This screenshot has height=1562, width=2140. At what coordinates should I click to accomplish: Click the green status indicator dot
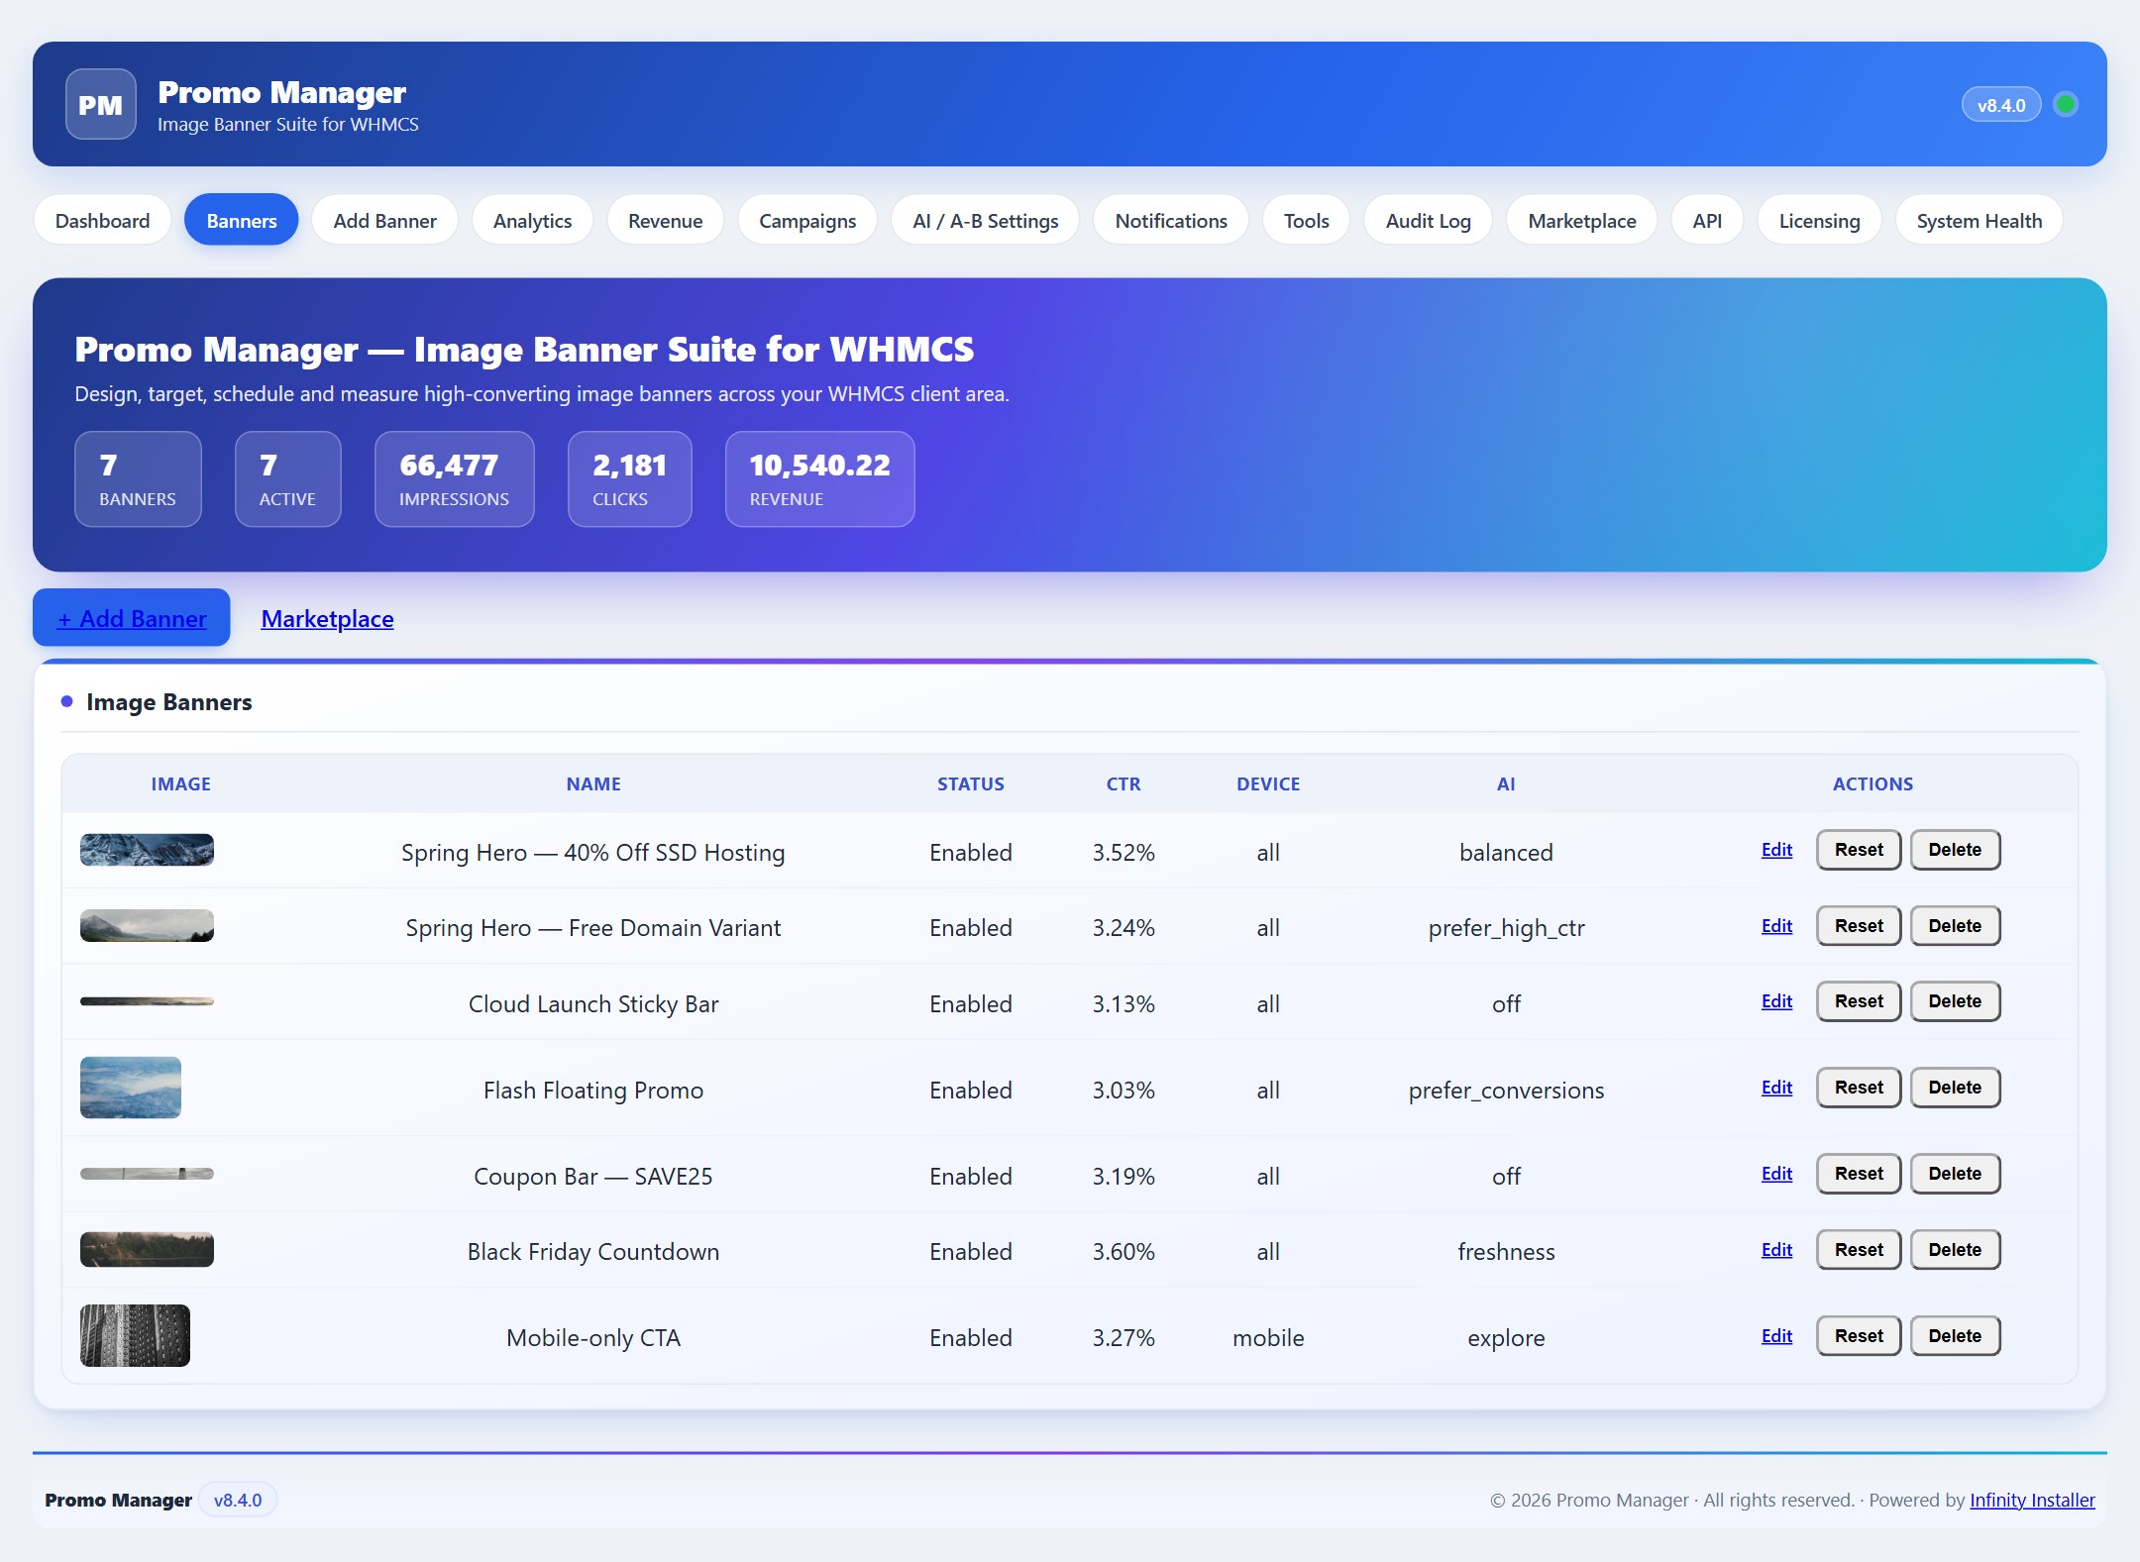(2066, 104)
